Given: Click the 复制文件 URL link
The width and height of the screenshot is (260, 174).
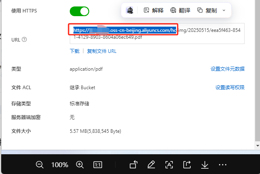Looking at the screenshot, I should tap(102, 51).
